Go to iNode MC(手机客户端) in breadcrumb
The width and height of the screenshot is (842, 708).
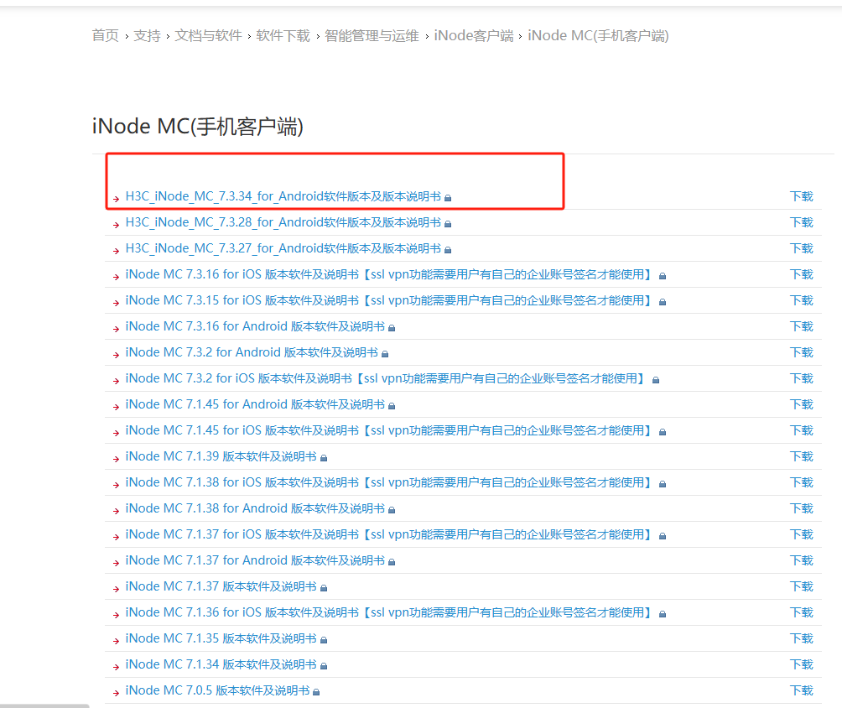(598, 36)
